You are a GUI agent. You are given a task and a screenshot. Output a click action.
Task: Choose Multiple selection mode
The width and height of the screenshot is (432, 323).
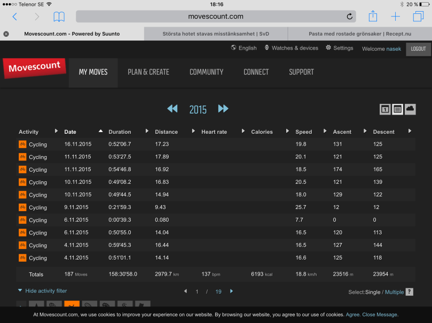click(x=394, y=292)
